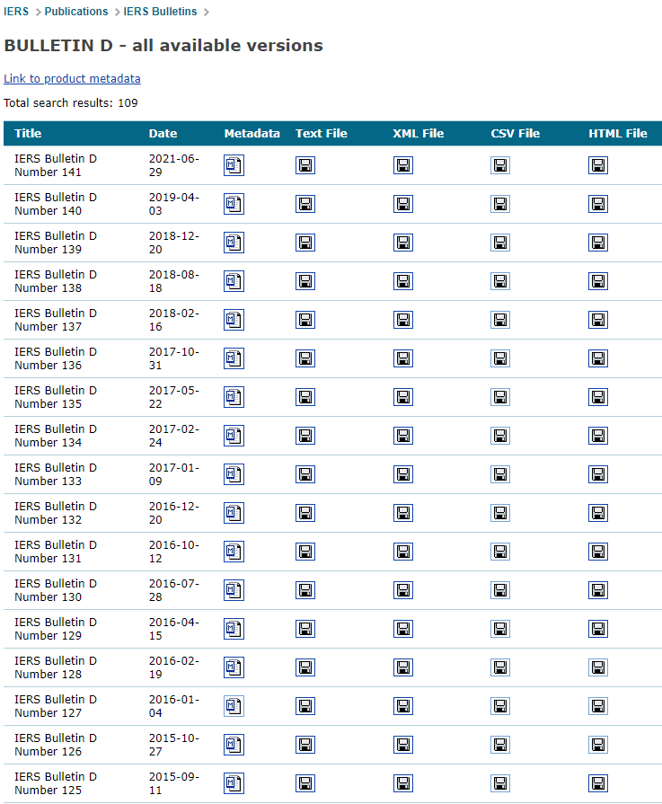Open metadata icon for Bulletin D Number 133

click(234, 474)
